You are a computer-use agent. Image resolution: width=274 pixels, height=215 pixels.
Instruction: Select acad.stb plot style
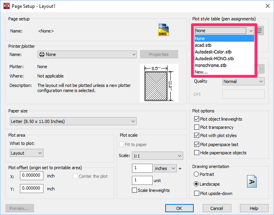224,45
